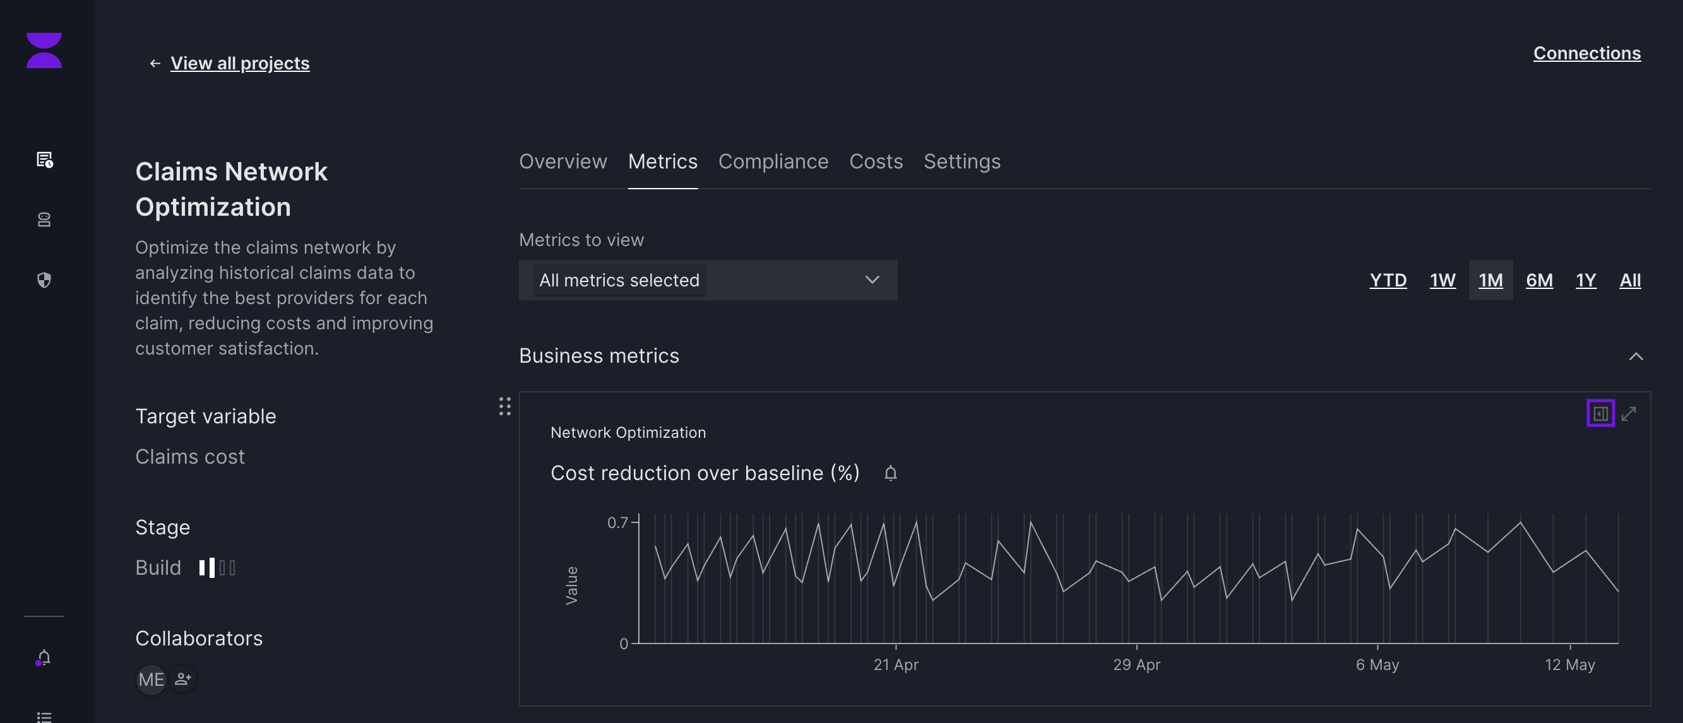
Task: Switch to the All time range
Action: [x=1629, y=279]
